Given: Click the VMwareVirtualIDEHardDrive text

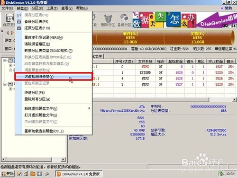Looking at the screenshot, I should coord(122,111).
